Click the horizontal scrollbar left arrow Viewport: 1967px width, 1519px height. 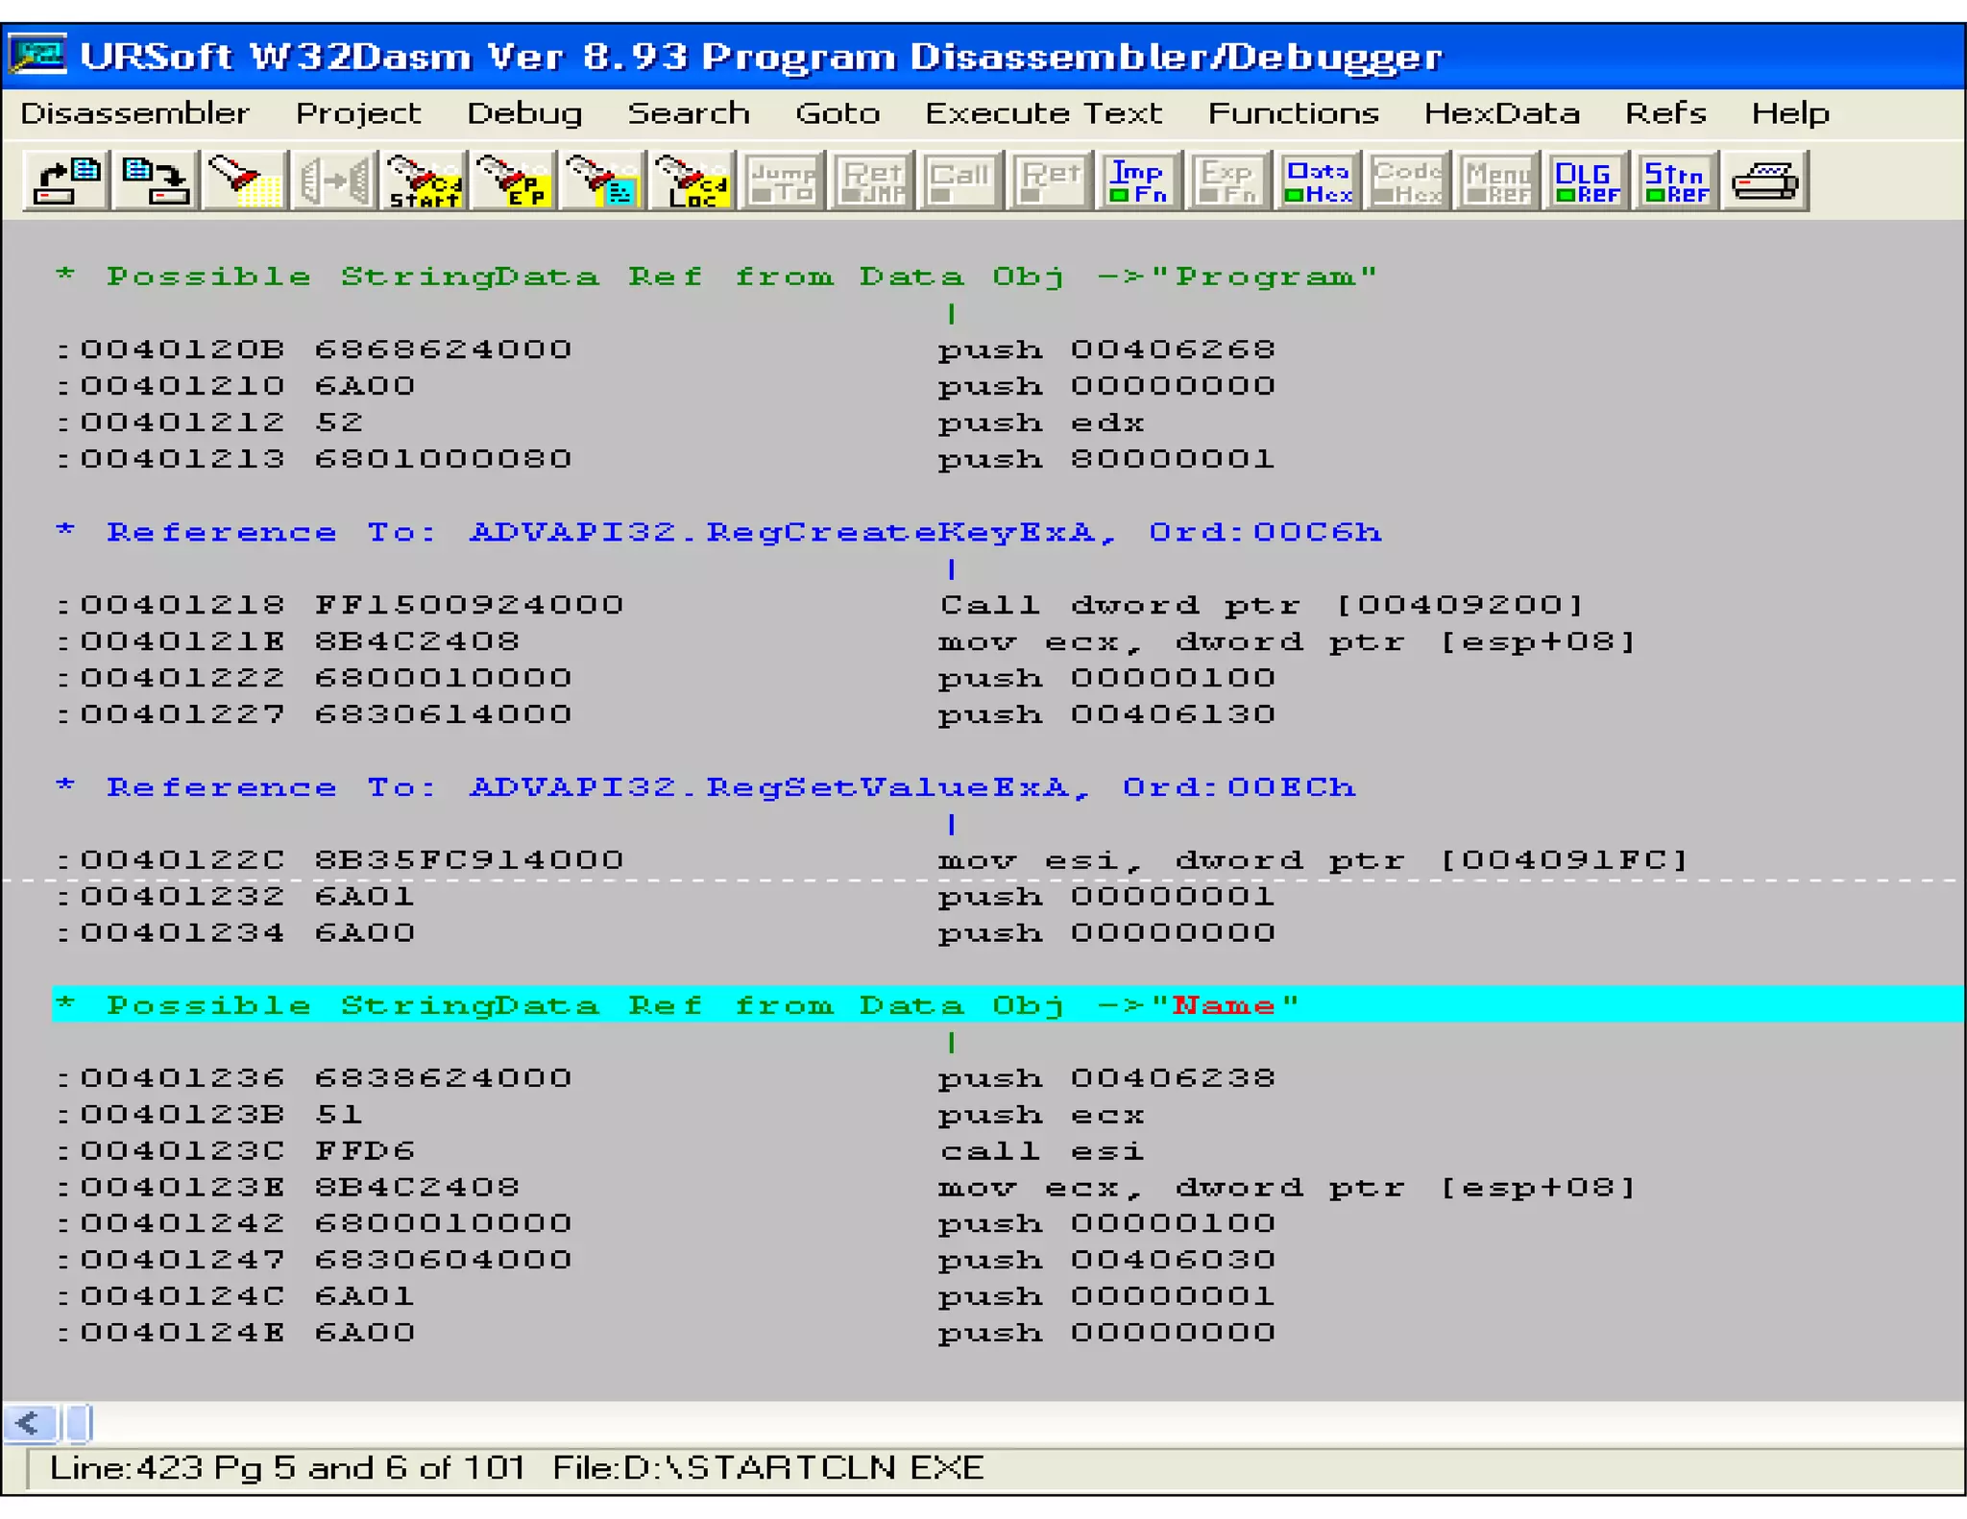pos(29,1423)
